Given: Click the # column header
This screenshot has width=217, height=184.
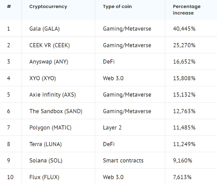Looking at the screenshot, I should [9, 7].
